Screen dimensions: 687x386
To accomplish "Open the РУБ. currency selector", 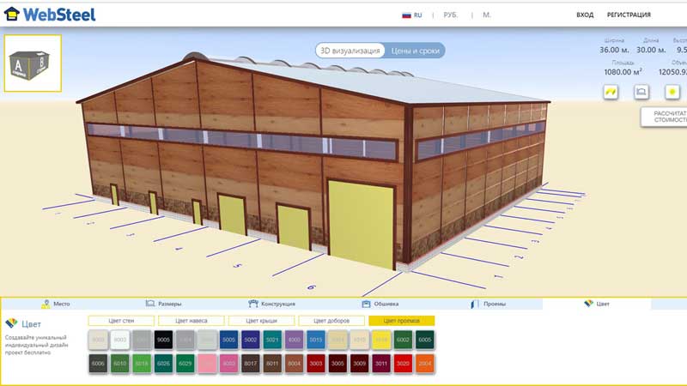I will pos(451,15).
